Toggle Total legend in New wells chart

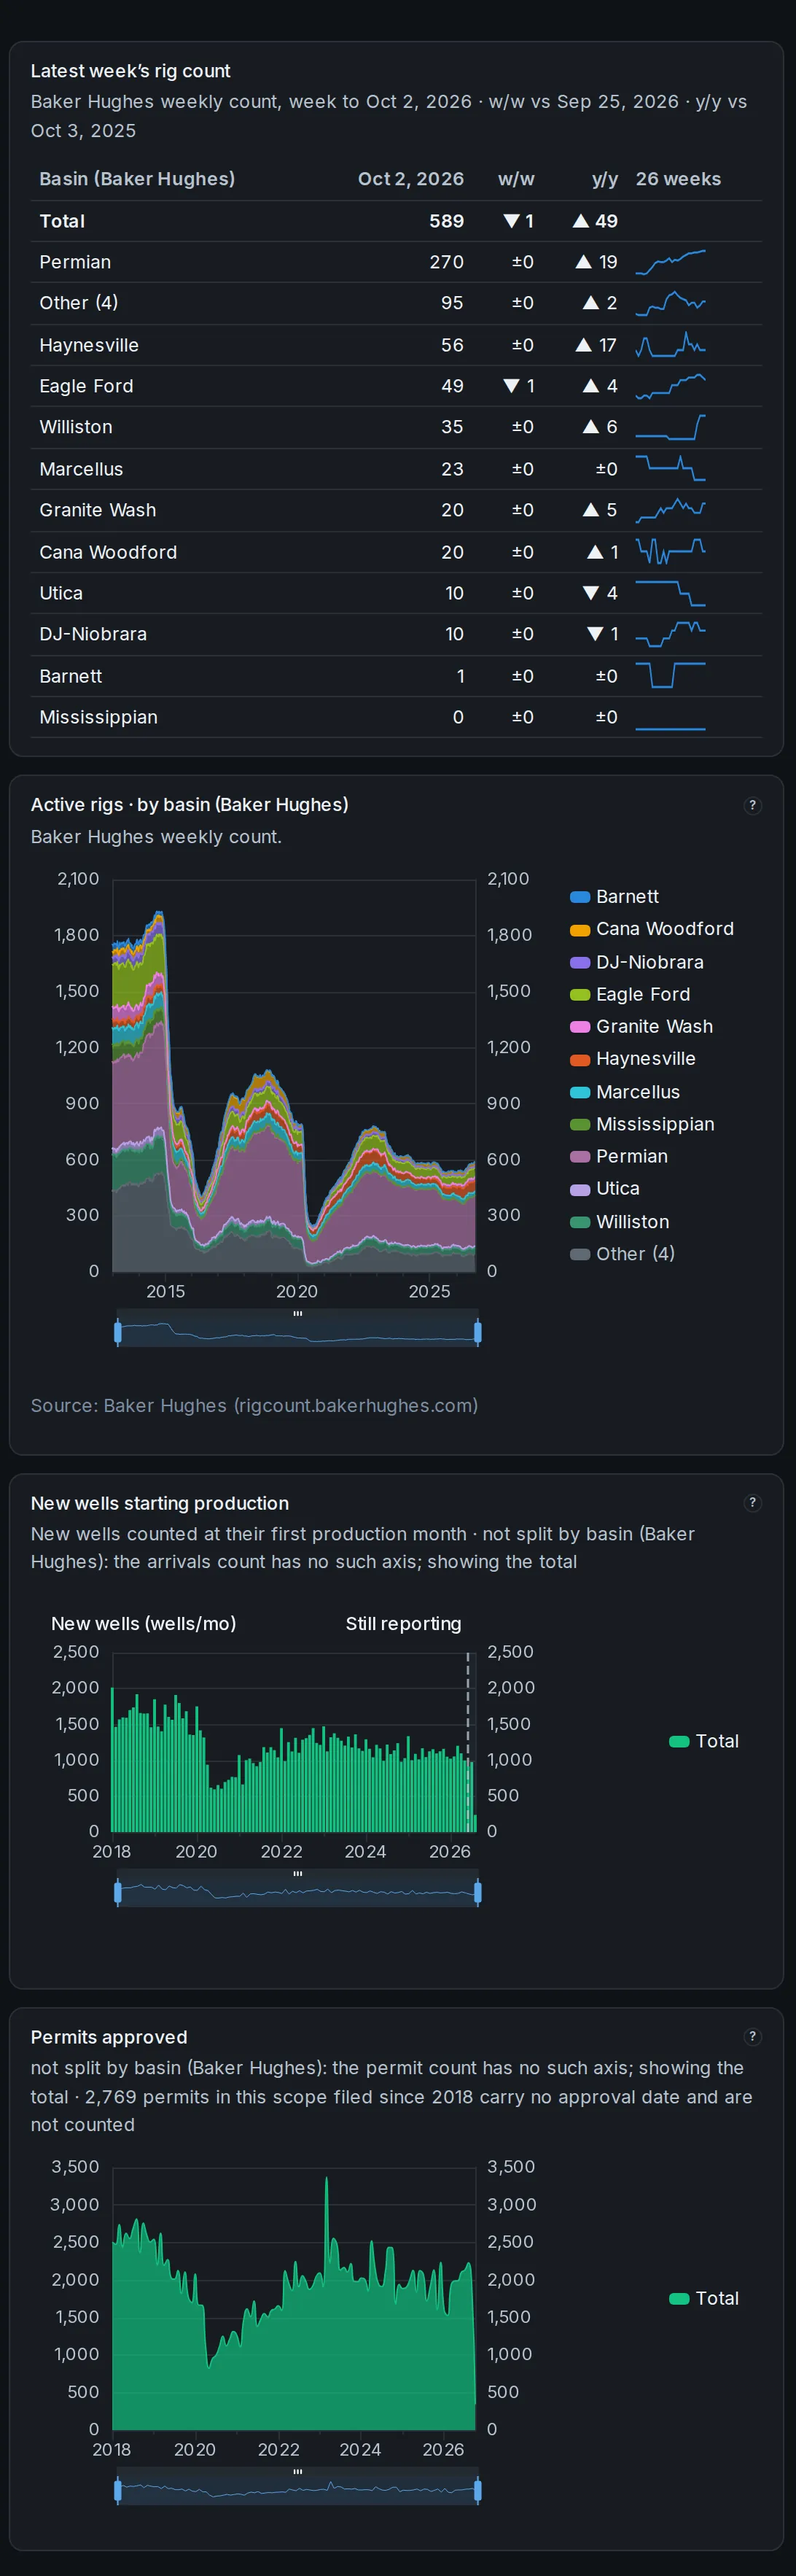(704, 1741)
